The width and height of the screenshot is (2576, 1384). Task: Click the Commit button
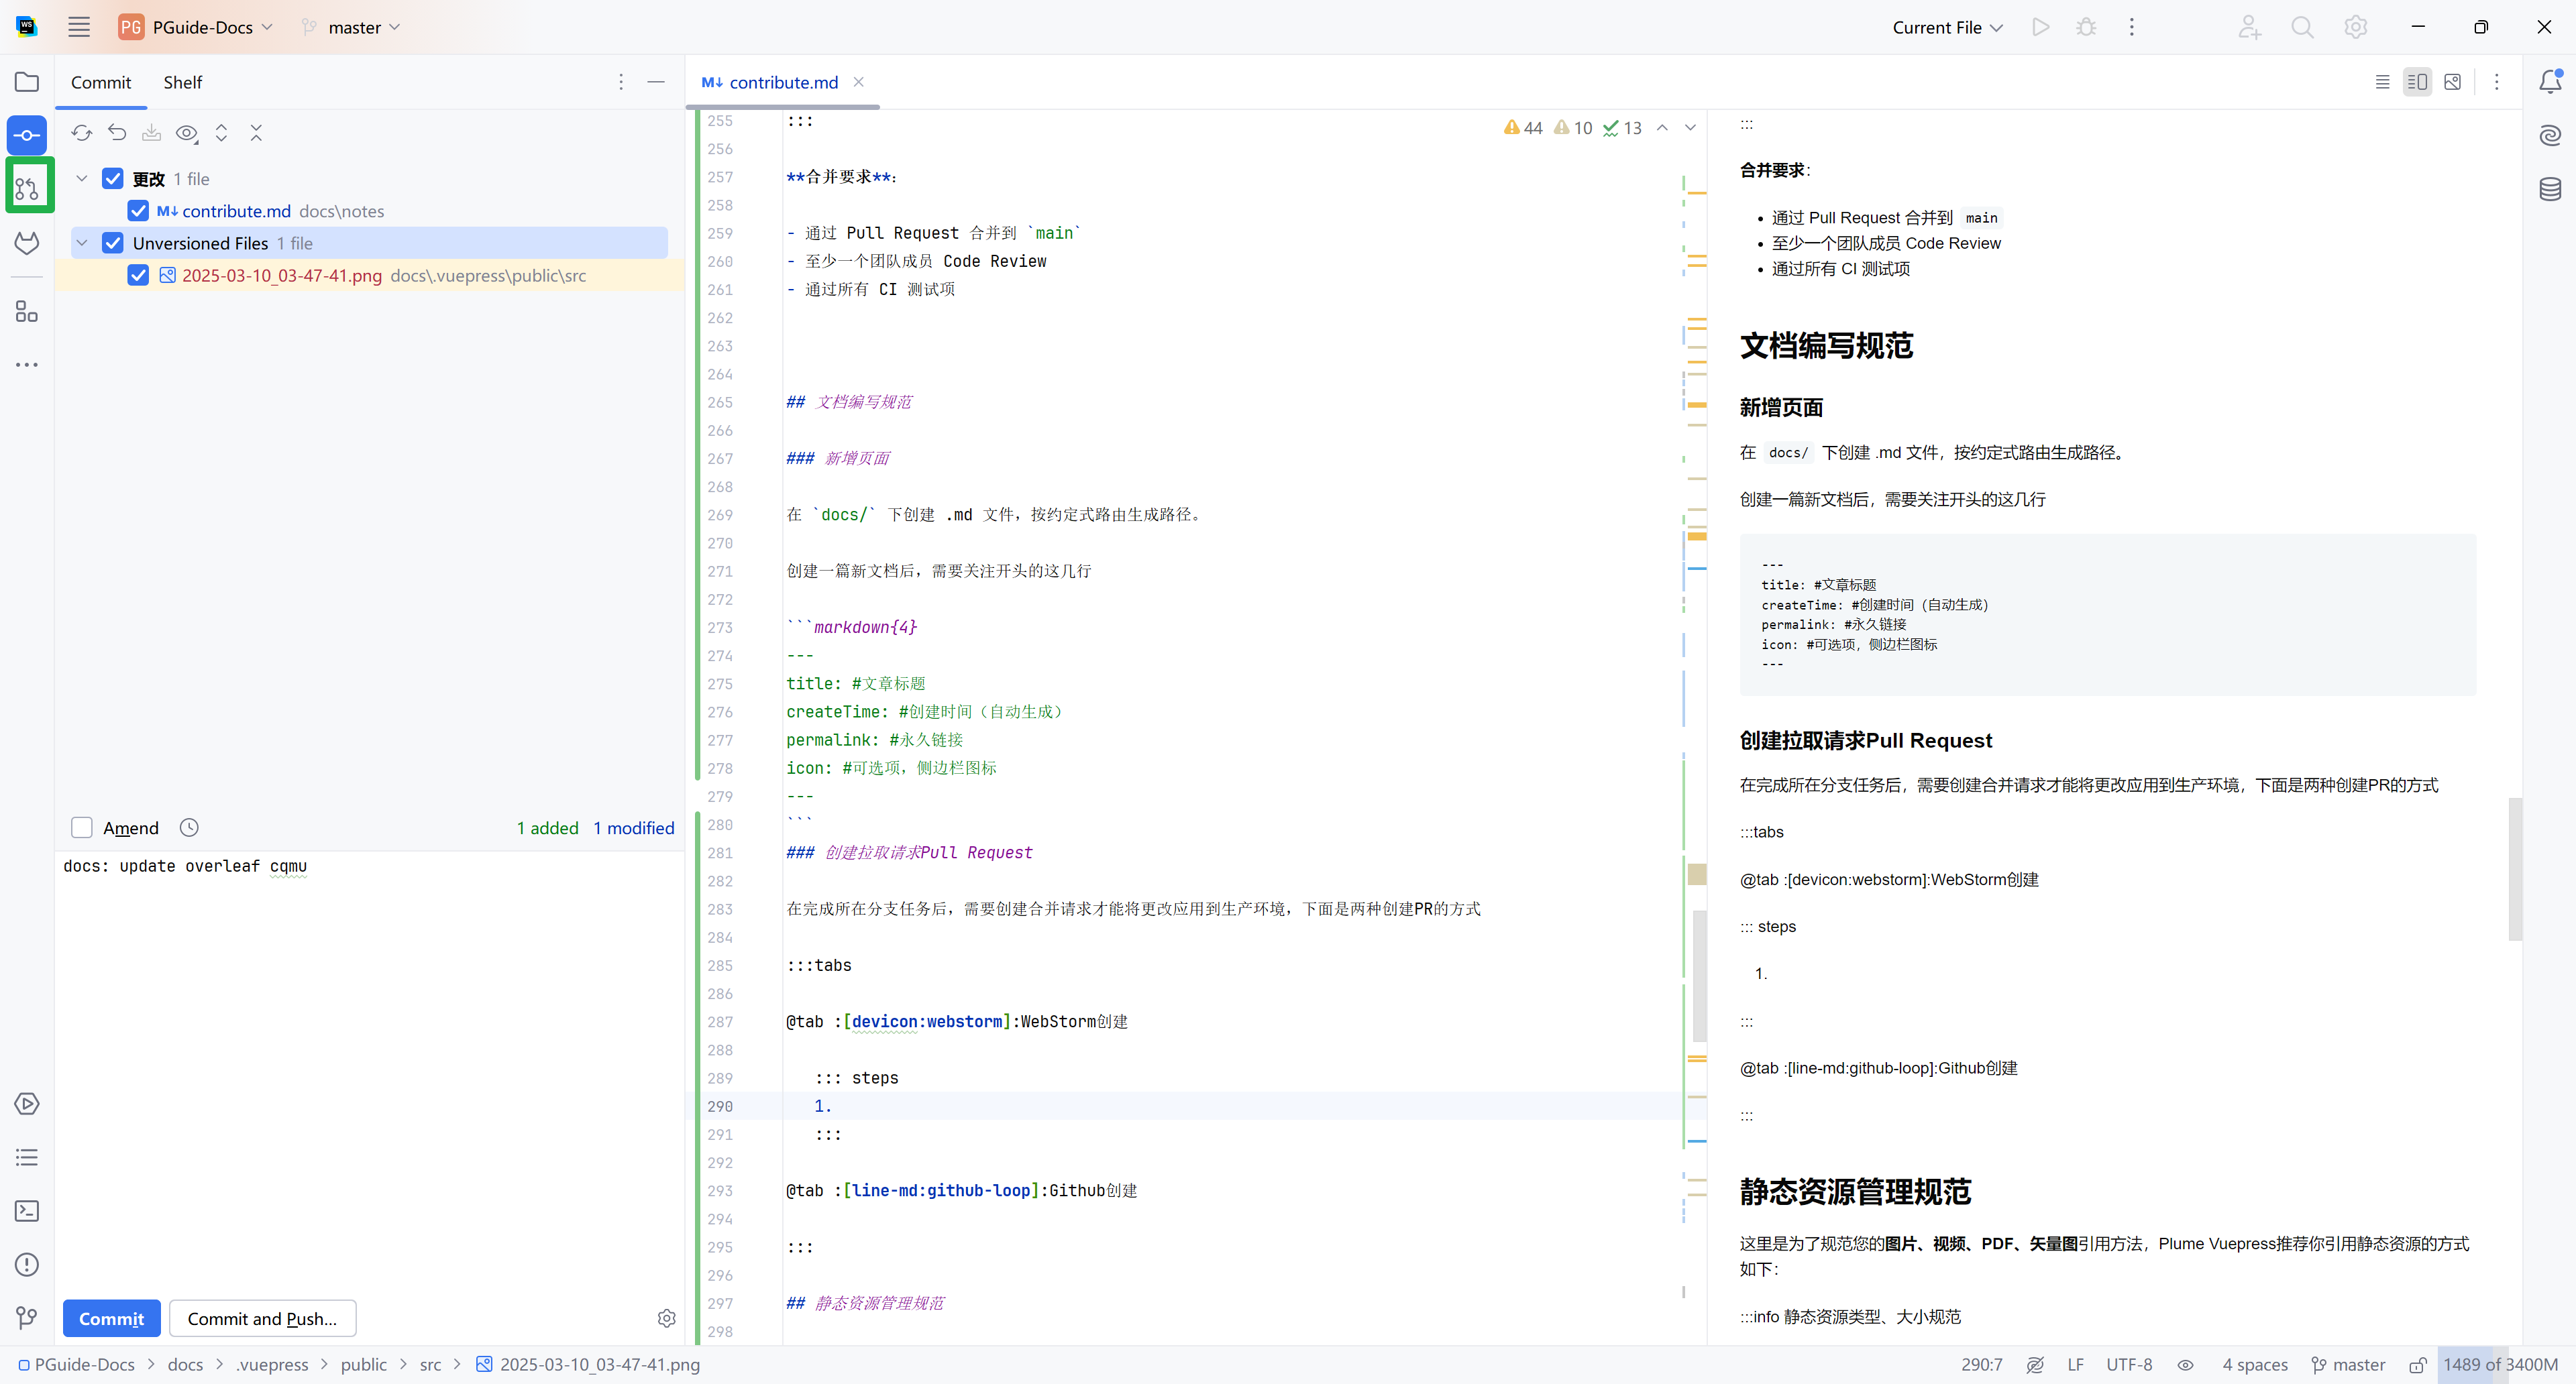point(111,1318)
